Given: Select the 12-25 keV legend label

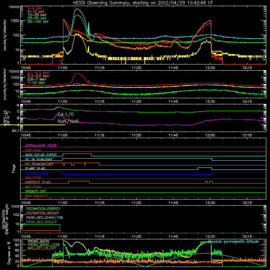Looking at the screenshot, I should click(37, 15).
